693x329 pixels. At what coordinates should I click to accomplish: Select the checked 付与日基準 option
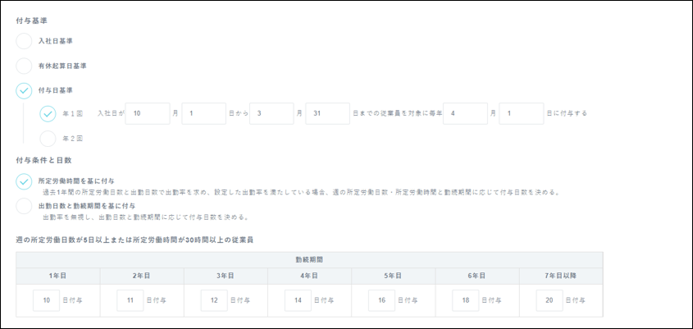point(25,90)
